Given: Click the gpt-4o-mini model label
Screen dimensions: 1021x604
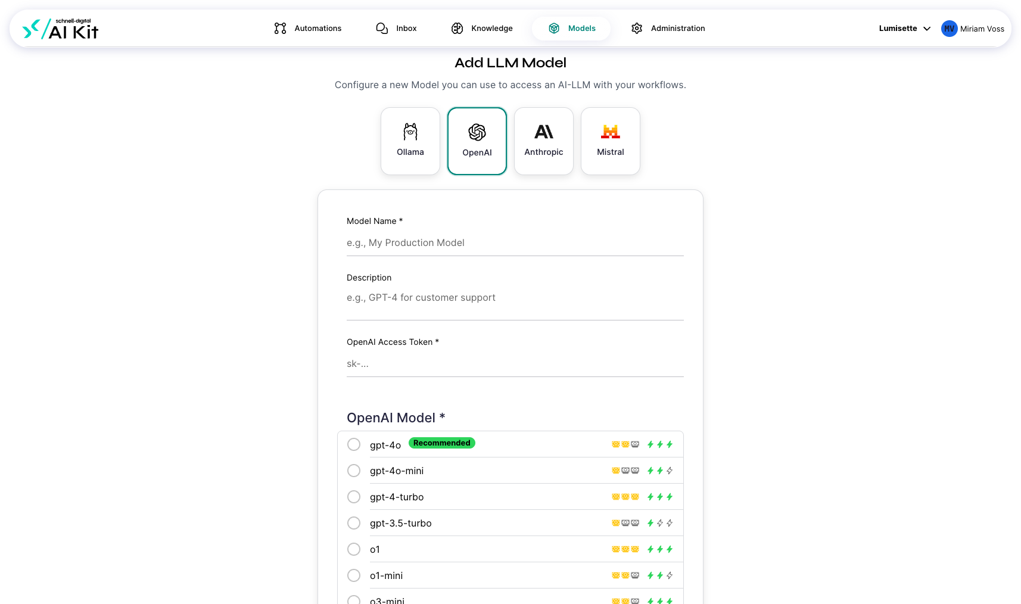Looking at the screenshot, I should point(397,471).
